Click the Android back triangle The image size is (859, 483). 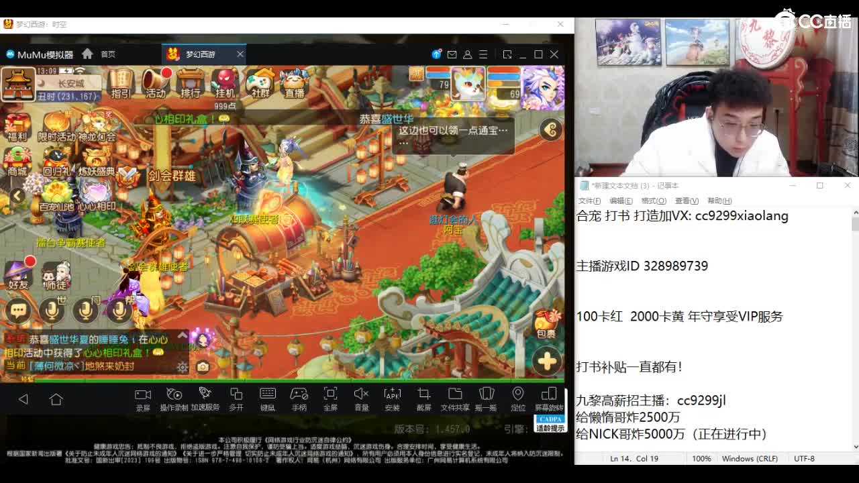(23, 399)
